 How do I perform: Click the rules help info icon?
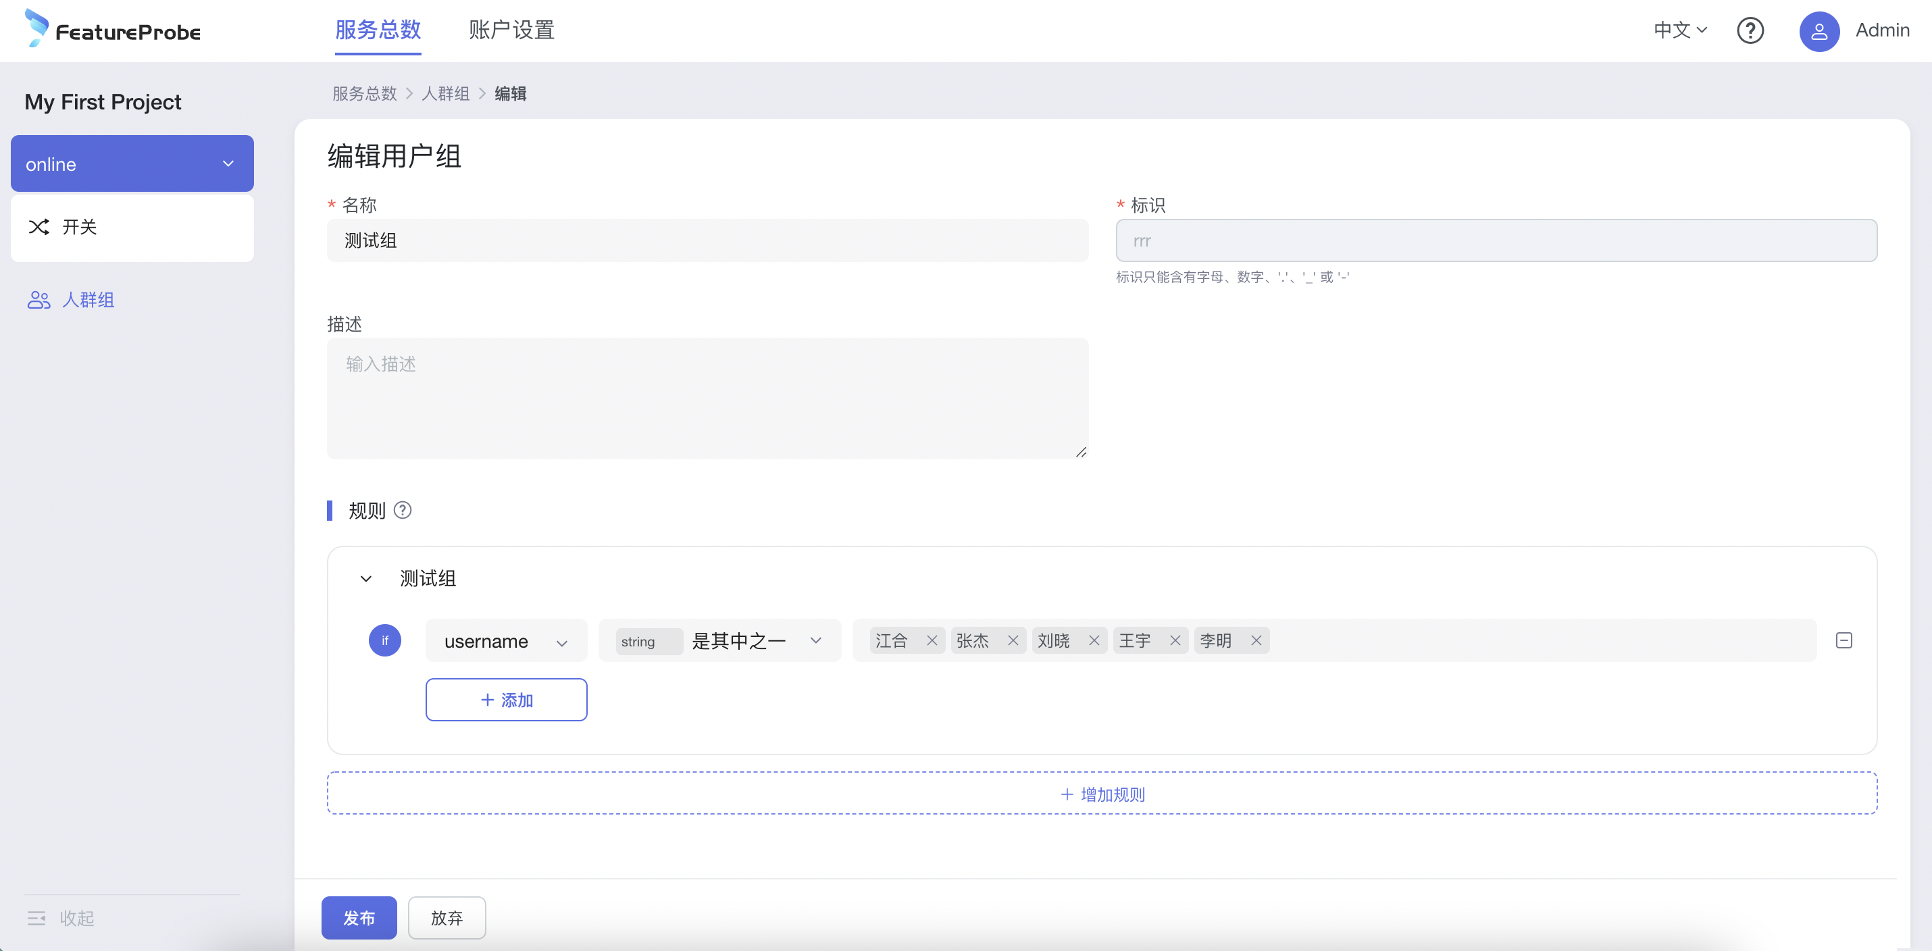(403, 510)
